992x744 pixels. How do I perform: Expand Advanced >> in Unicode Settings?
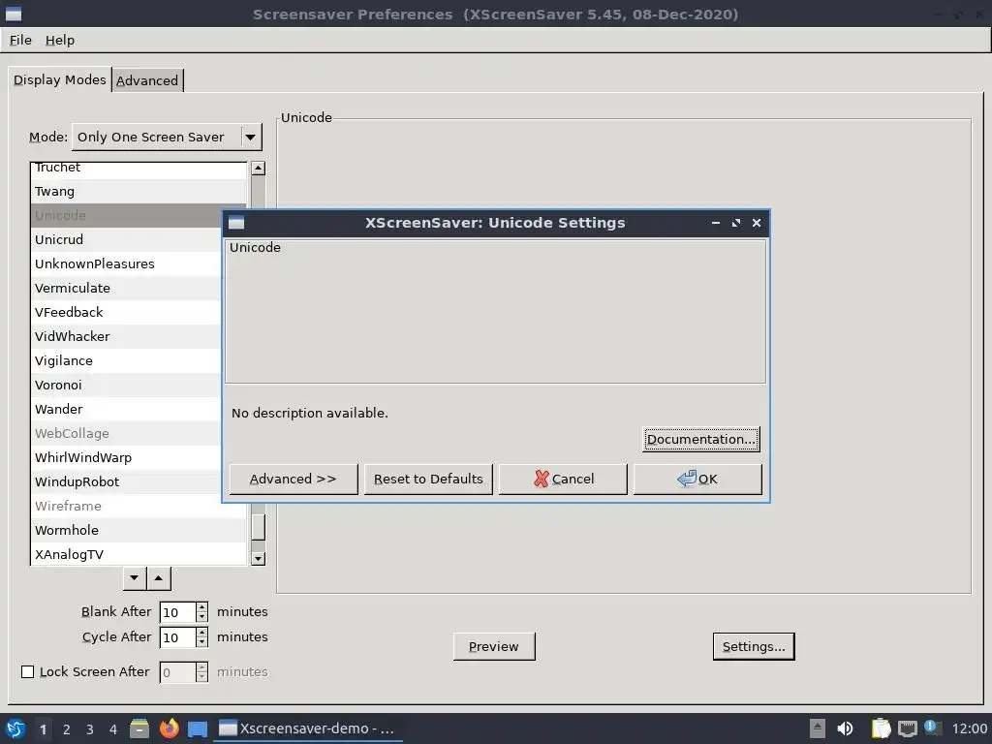point(294,479)
